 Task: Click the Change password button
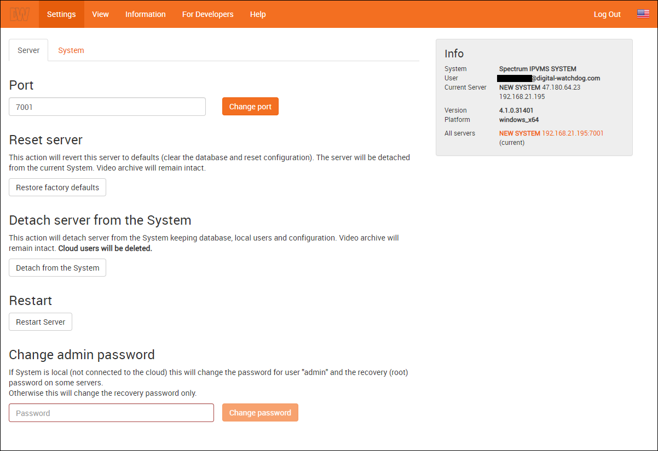260,413
